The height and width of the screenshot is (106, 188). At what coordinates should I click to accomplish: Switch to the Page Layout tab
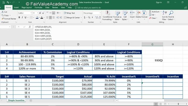26,7
